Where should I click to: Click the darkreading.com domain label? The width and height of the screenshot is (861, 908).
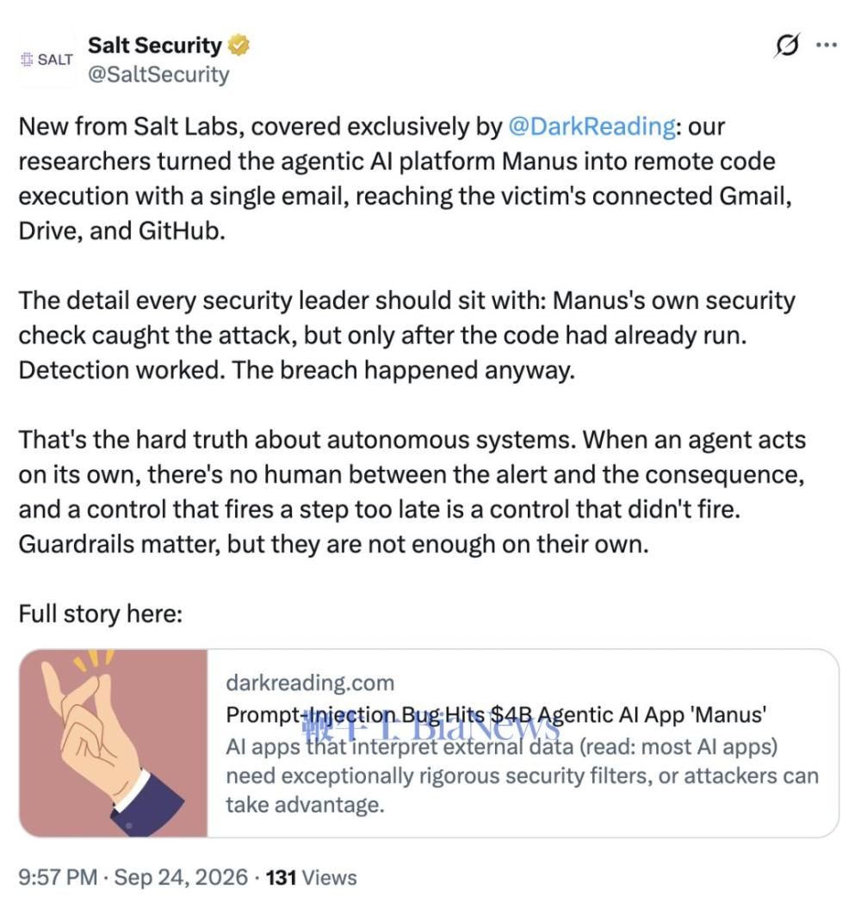pyautogui.click(x=310, y=683)
